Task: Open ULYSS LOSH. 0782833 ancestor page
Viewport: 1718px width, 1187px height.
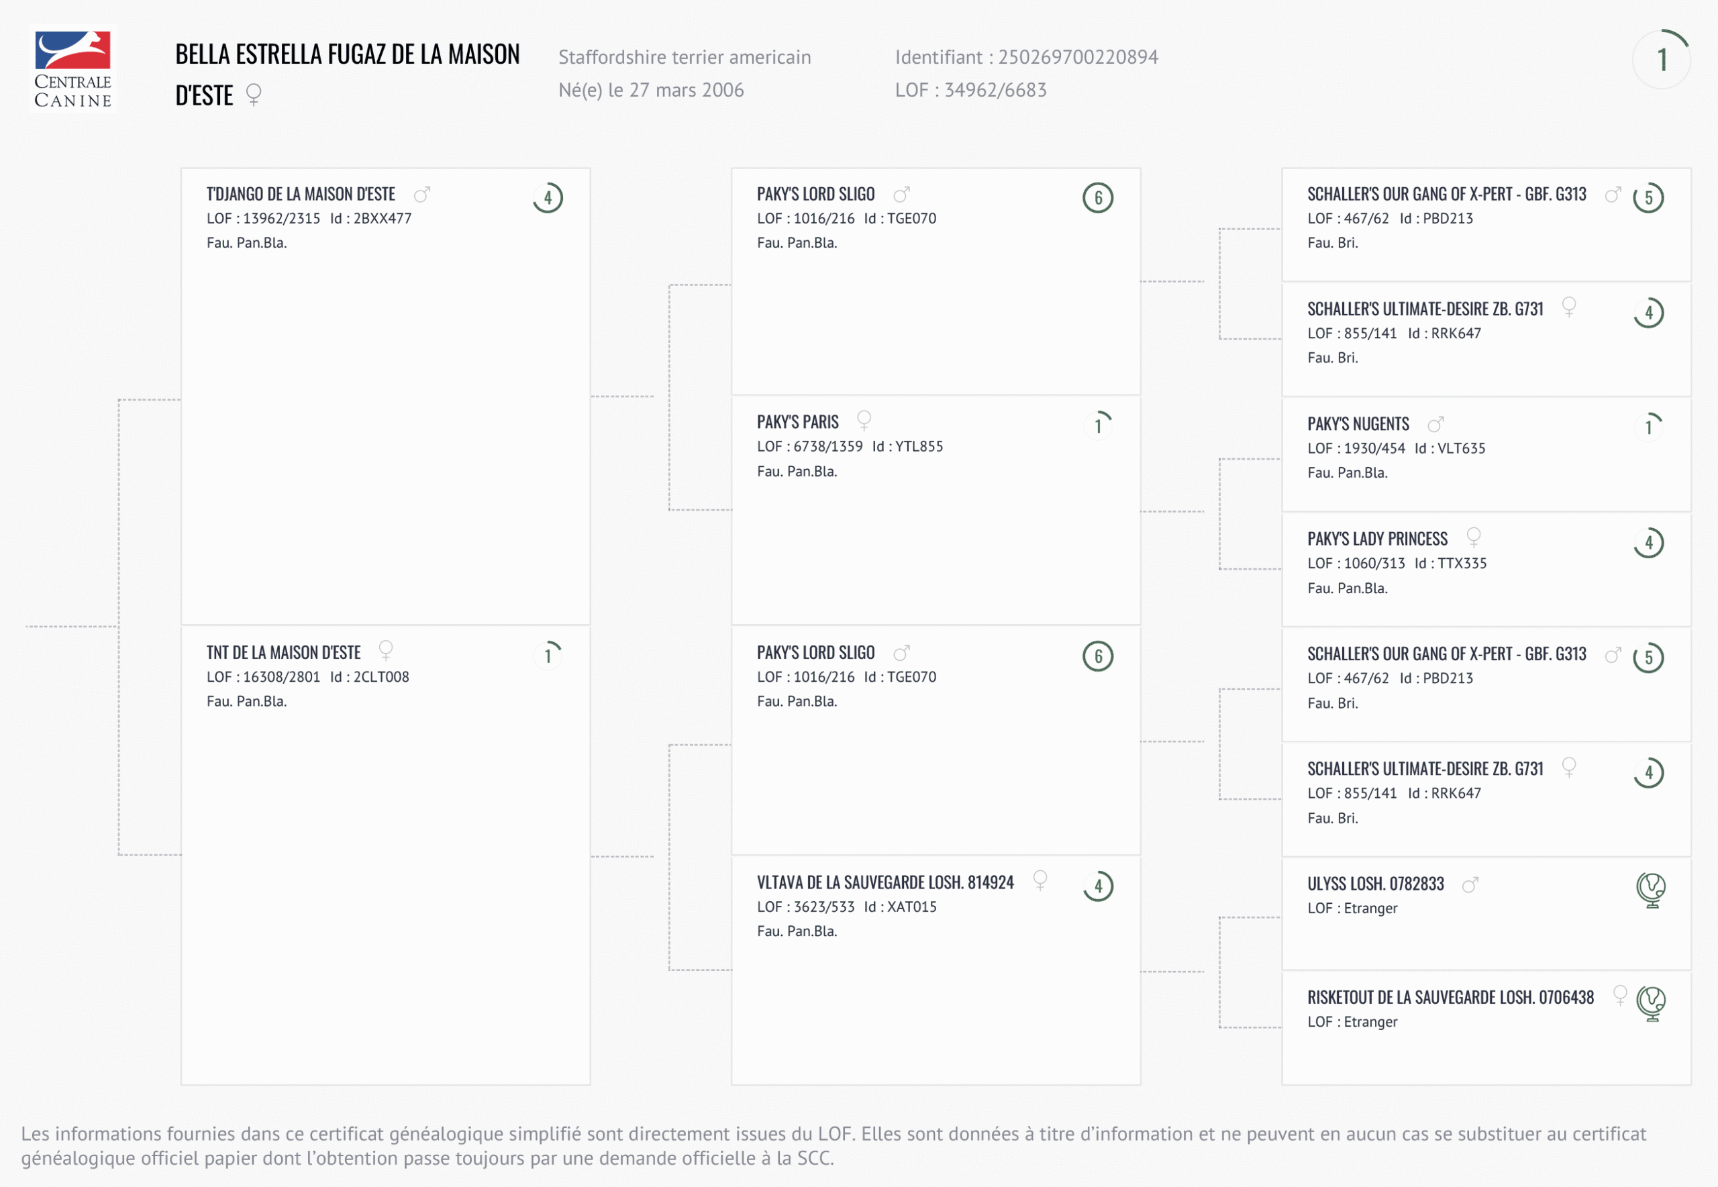Action: (1375, 884)
